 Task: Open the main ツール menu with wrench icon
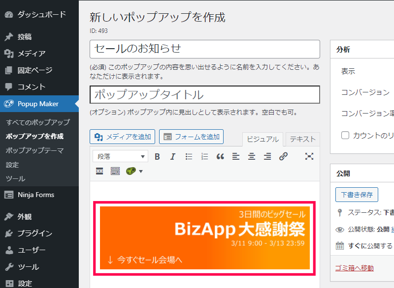39,267
